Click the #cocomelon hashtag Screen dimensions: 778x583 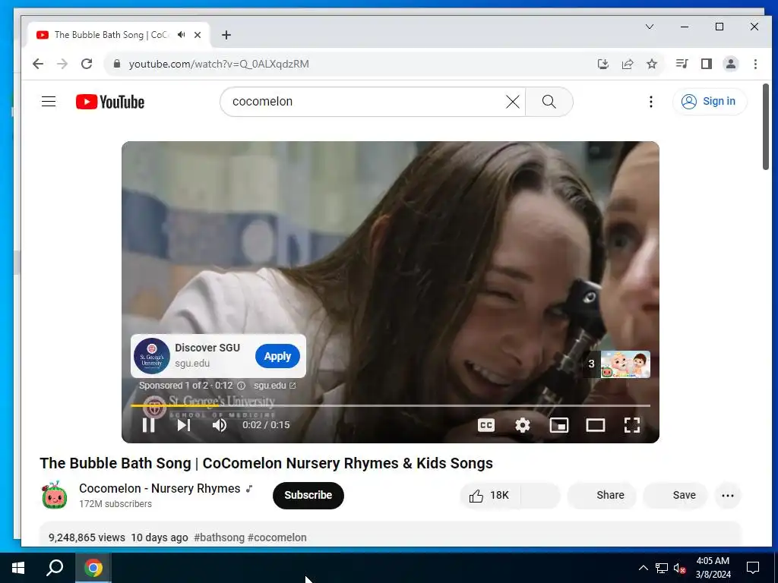pos(277,537)
